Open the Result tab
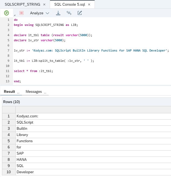 point(9,91)
